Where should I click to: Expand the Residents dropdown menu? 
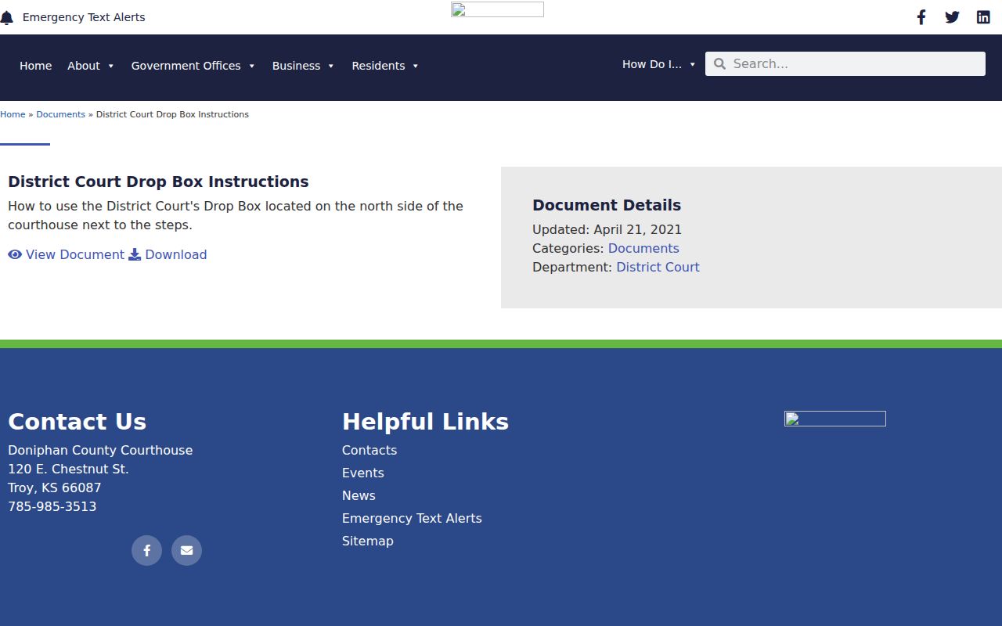tap(385, 66)
